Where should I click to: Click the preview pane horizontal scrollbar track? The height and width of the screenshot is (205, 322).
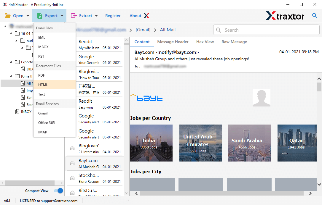(222, 193)
